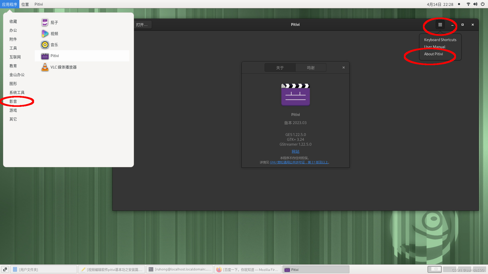Open the GNU 宽松通用公共许可证 license link
The image size is (488, 274).
click(299, 162)
